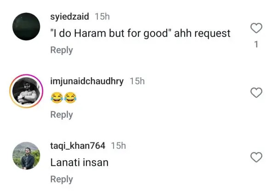The height and width of the screenshot is (193, 278).
Task: Go to taqi_khan764's profile via username
Action: [78, 146]
